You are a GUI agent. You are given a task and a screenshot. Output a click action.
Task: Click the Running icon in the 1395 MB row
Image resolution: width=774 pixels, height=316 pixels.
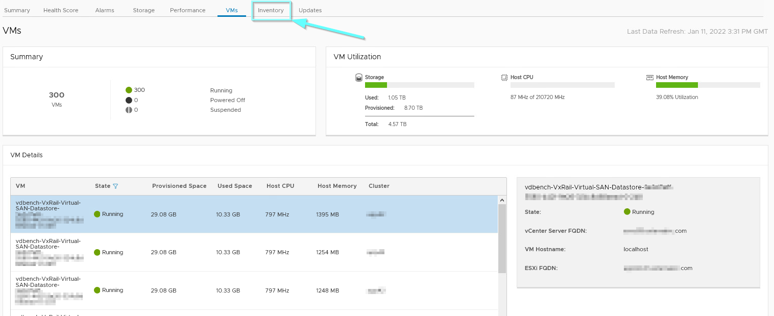coord(97,214)
